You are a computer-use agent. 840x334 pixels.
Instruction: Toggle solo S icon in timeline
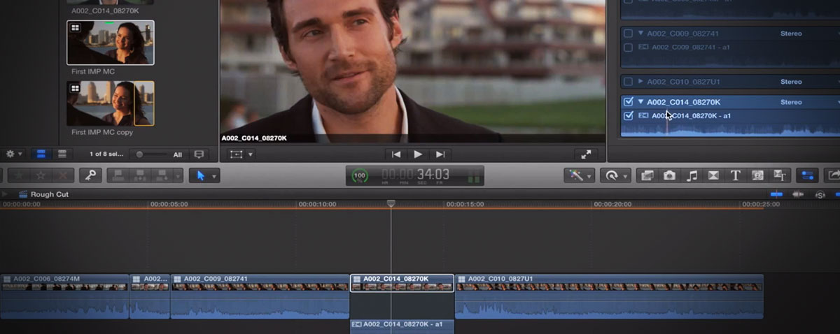(x=819, y=194)
